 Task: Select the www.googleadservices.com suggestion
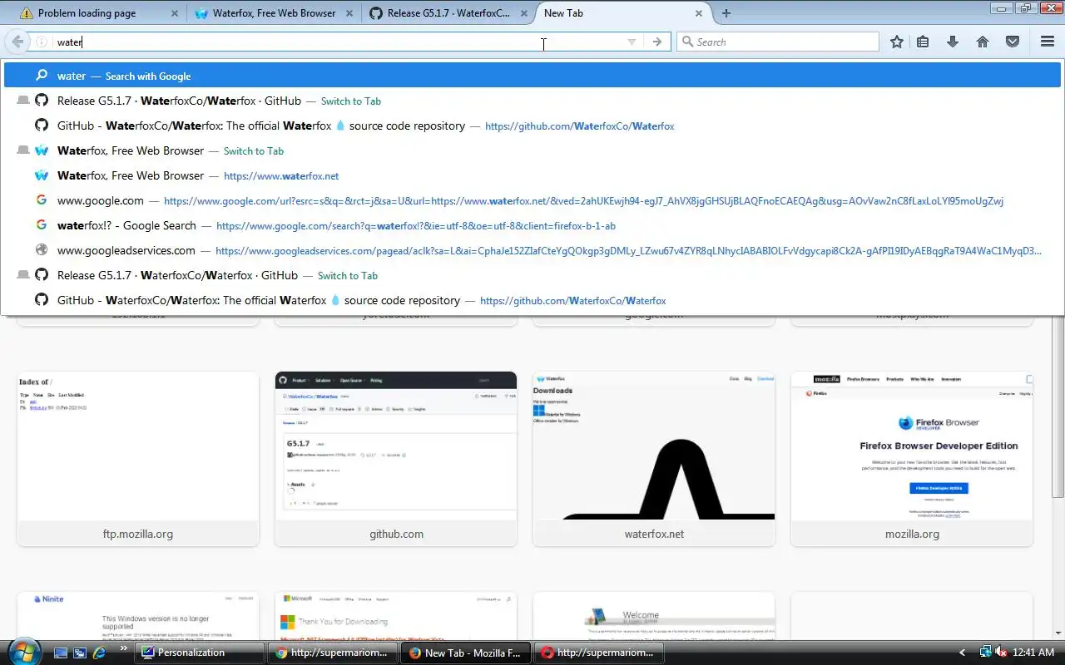(532, 250)
